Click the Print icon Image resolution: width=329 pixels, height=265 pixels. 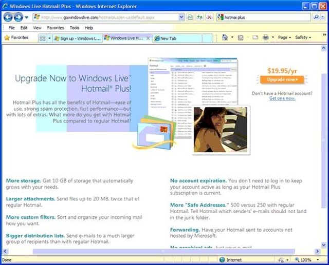pyautogui.click(x=266, y=37)
